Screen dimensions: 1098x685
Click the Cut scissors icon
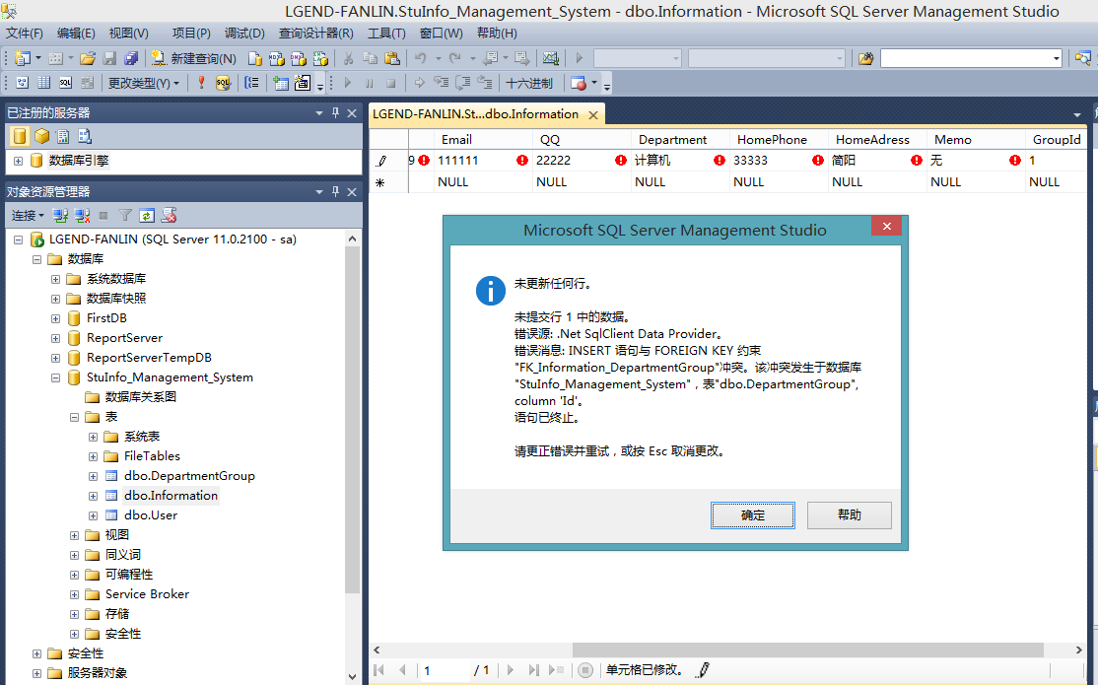coord(348,58)
